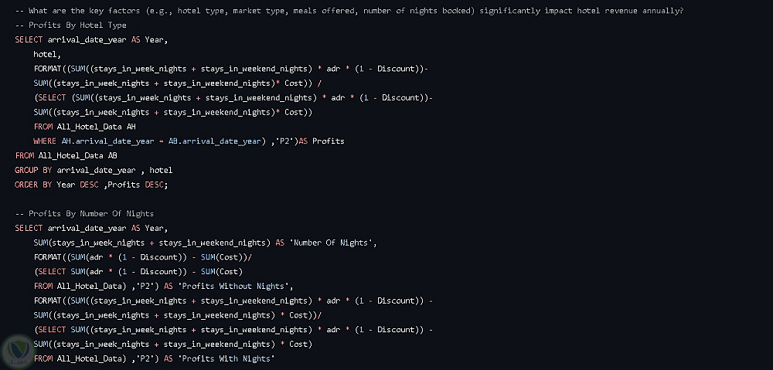Click the 'FROM All_Hotel_Data AB' line
This screenshot has height=370, width=773.
coord(66,155)
